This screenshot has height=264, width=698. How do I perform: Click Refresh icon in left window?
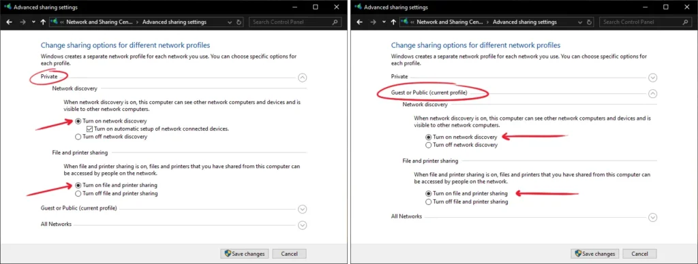(239, 22)
